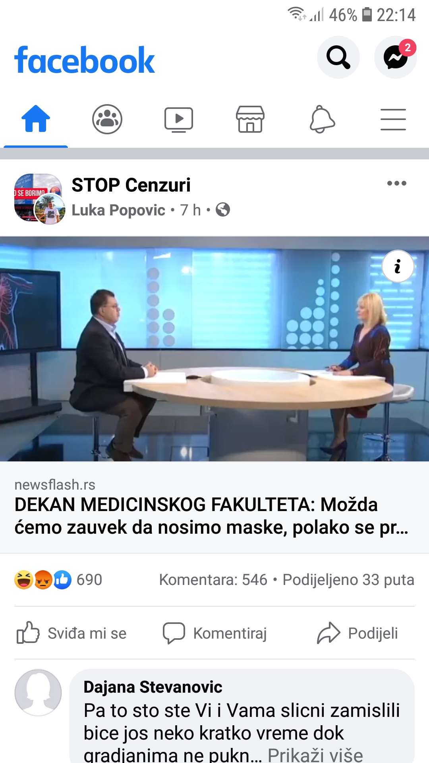Open Messenger with two unread notifications
Image resolution: width=429 pixels, height=763 pixels.
pyautogui.click(x=396, y=57)
